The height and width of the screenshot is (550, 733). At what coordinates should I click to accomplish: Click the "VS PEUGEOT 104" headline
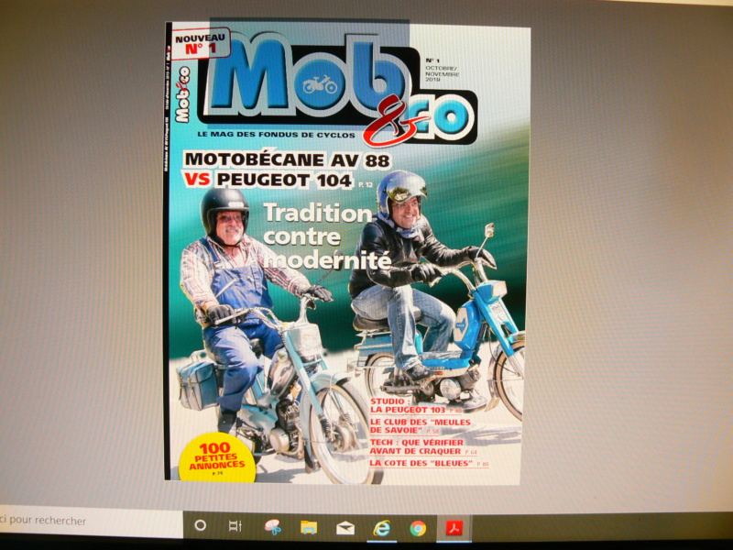coord(268,180)
